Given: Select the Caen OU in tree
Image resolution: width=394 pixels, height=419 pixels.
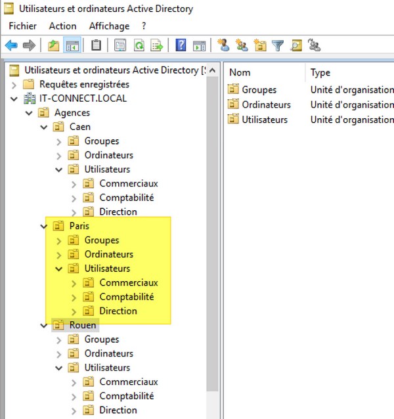Looking at the screenshot, I should pyautogui.click(x=79, y=127).
